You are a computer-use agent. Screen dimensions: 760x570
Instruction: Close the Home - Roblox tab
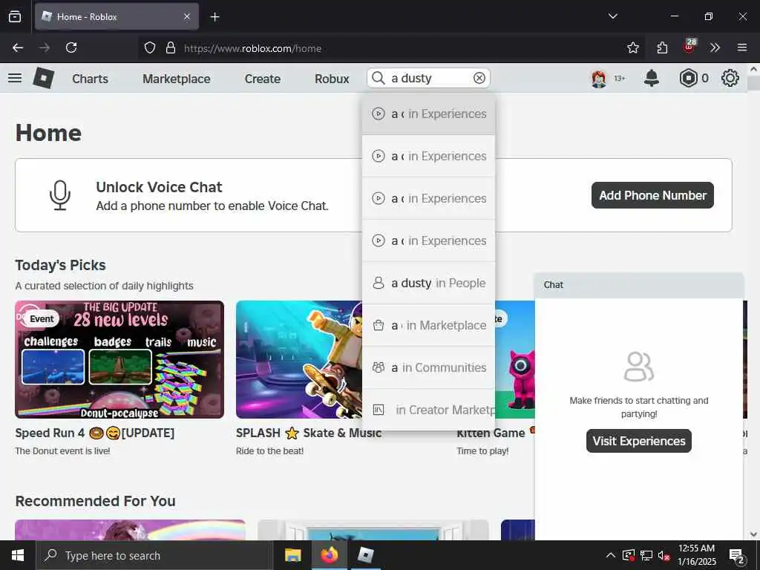pos(187,16)
